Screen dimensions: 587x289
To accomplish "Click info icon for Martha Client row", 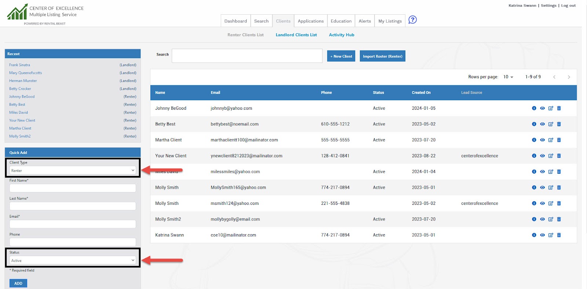I will click(534, 140).
